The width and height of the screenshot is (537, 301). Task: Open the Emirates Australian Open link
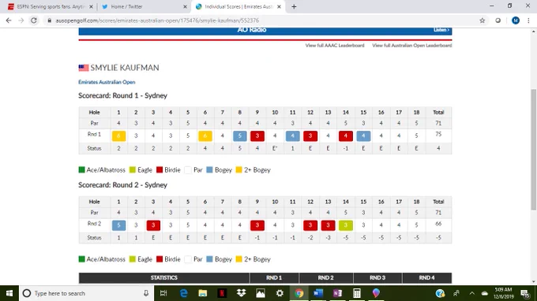[x=107, y=82]
